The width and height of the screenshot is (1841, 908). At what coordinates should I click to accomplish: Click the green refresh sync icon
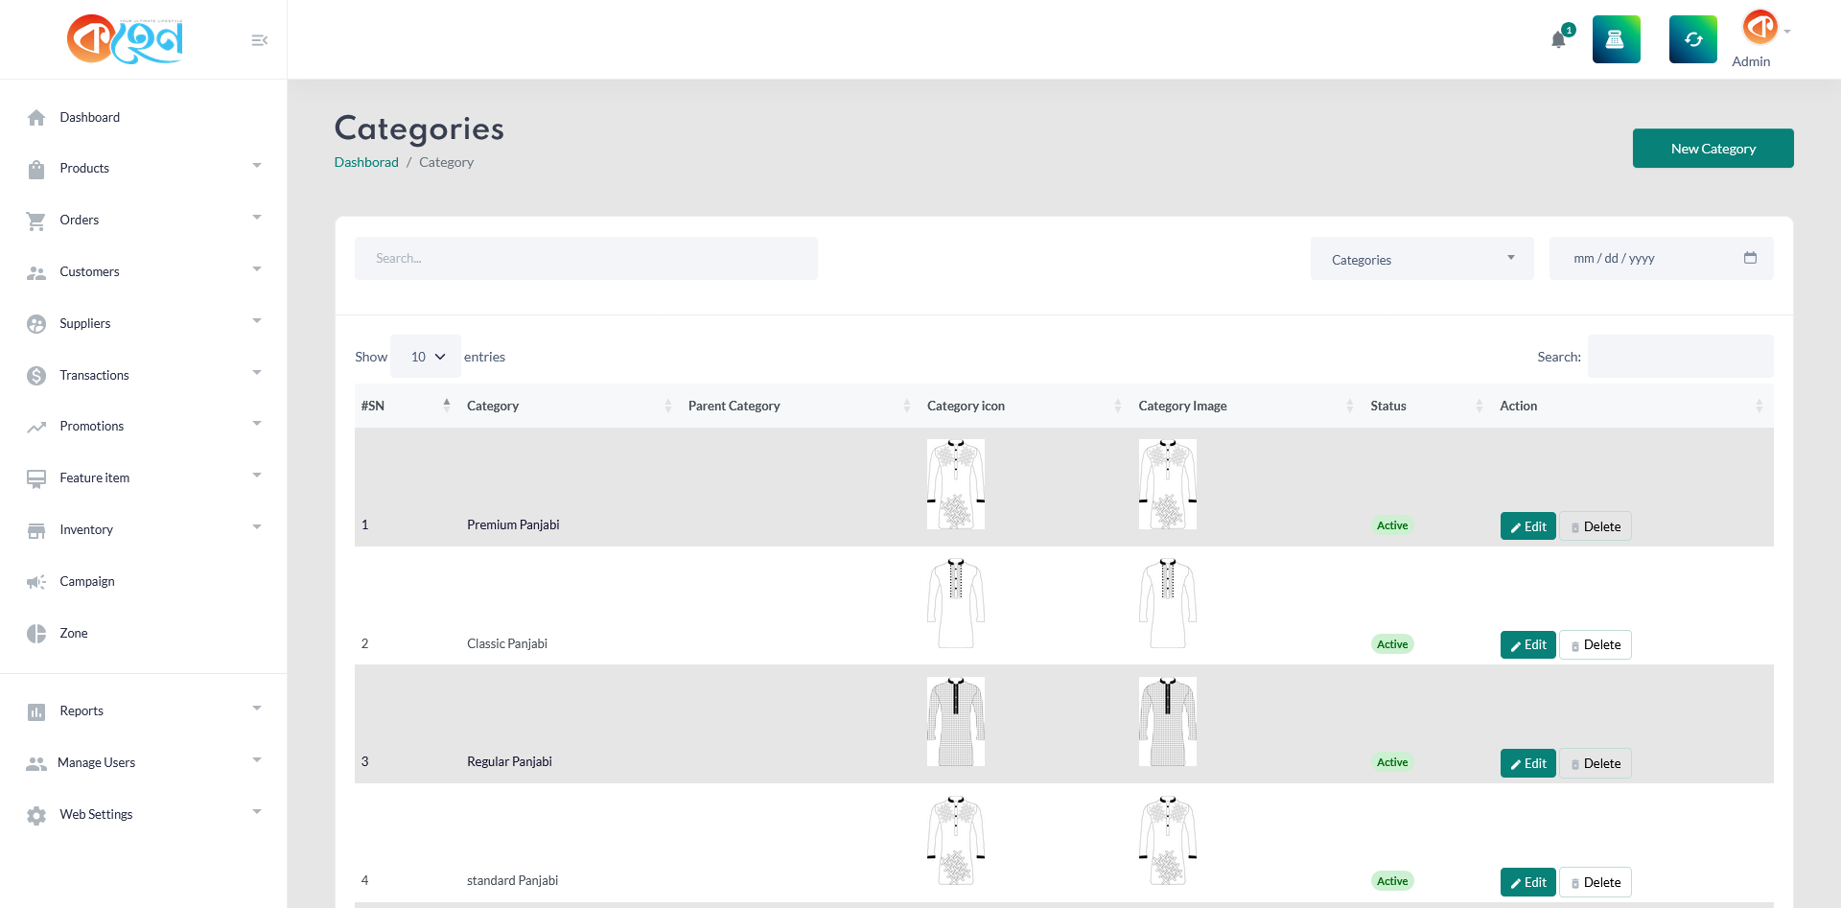[1692, 39]
